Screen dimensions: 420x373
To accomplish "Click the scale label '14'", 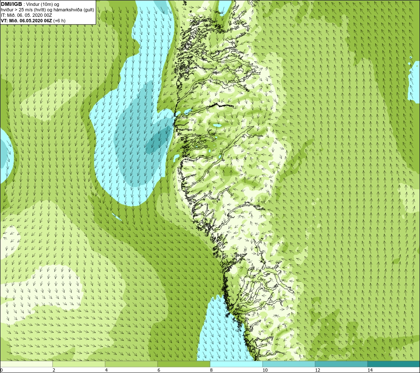I will 370,370.
